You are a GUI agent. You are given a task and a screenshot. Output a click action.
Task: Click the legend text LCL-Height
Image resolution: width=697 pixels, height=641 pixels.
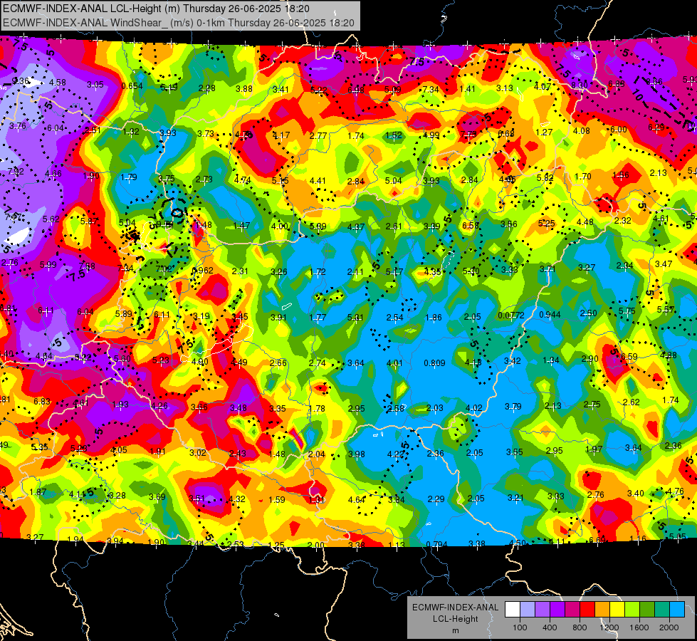pos(455,619)
